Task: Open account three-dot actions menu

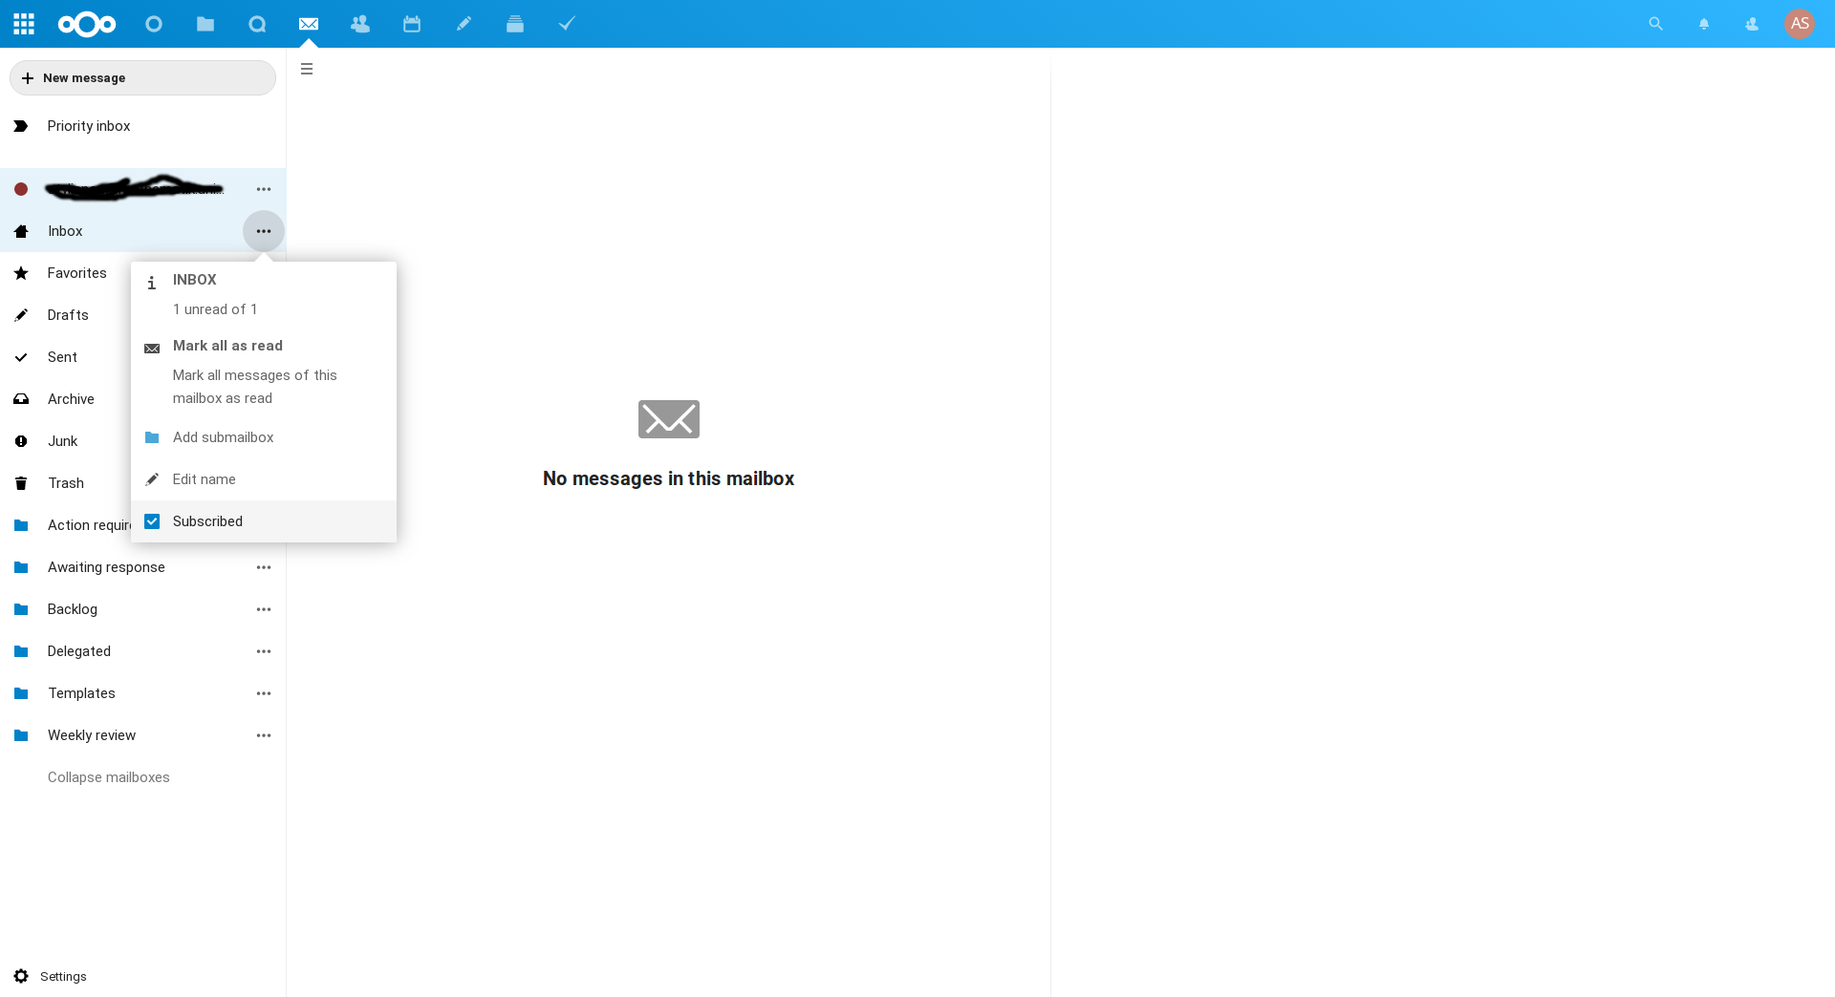Action: (x=264, y=189)
